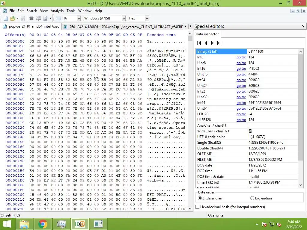Switch to the 7601.24214 win7sp1 file tab
The height and width of the screenshot is (230, 307).
(x=123, y=27)
